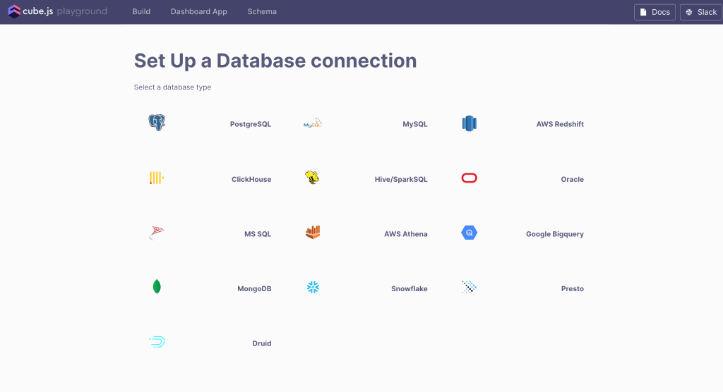Click the 'playground' text in header
Image resolution: width=723 pixels, height=392 pixels.
coord(82,11)
